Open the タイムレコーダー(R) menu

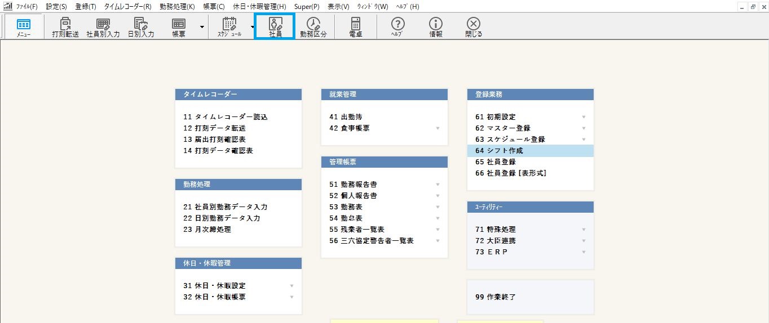click(127, 6)
